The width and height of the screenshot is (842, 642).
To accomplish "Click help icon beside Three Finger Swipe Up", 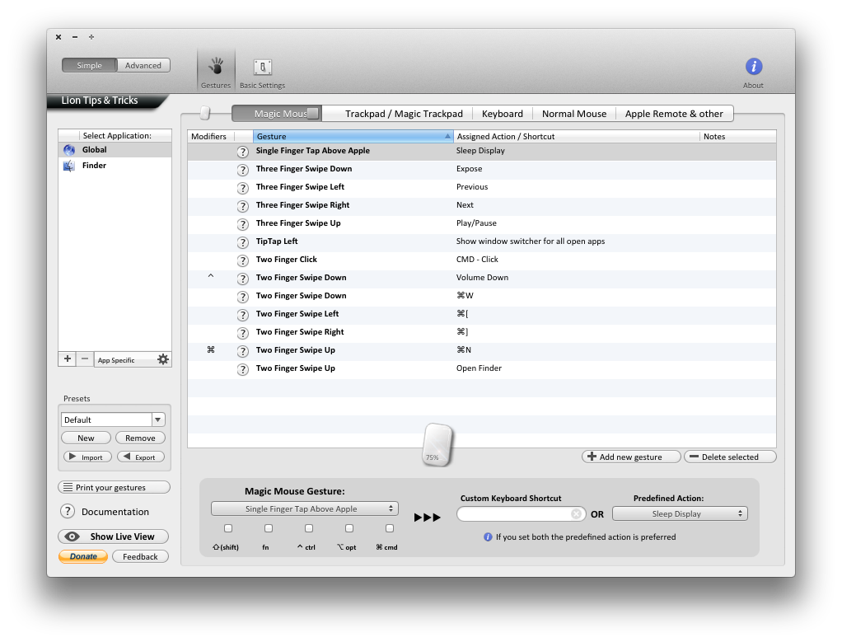I will click(243, 224).
